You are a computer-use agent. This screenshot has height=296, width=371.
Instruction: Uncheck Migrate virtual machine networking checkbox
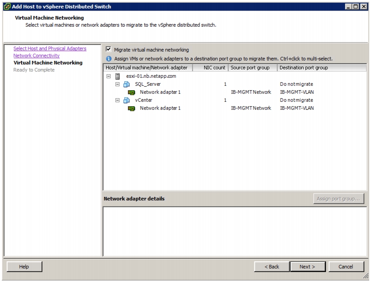coord(108,49)
